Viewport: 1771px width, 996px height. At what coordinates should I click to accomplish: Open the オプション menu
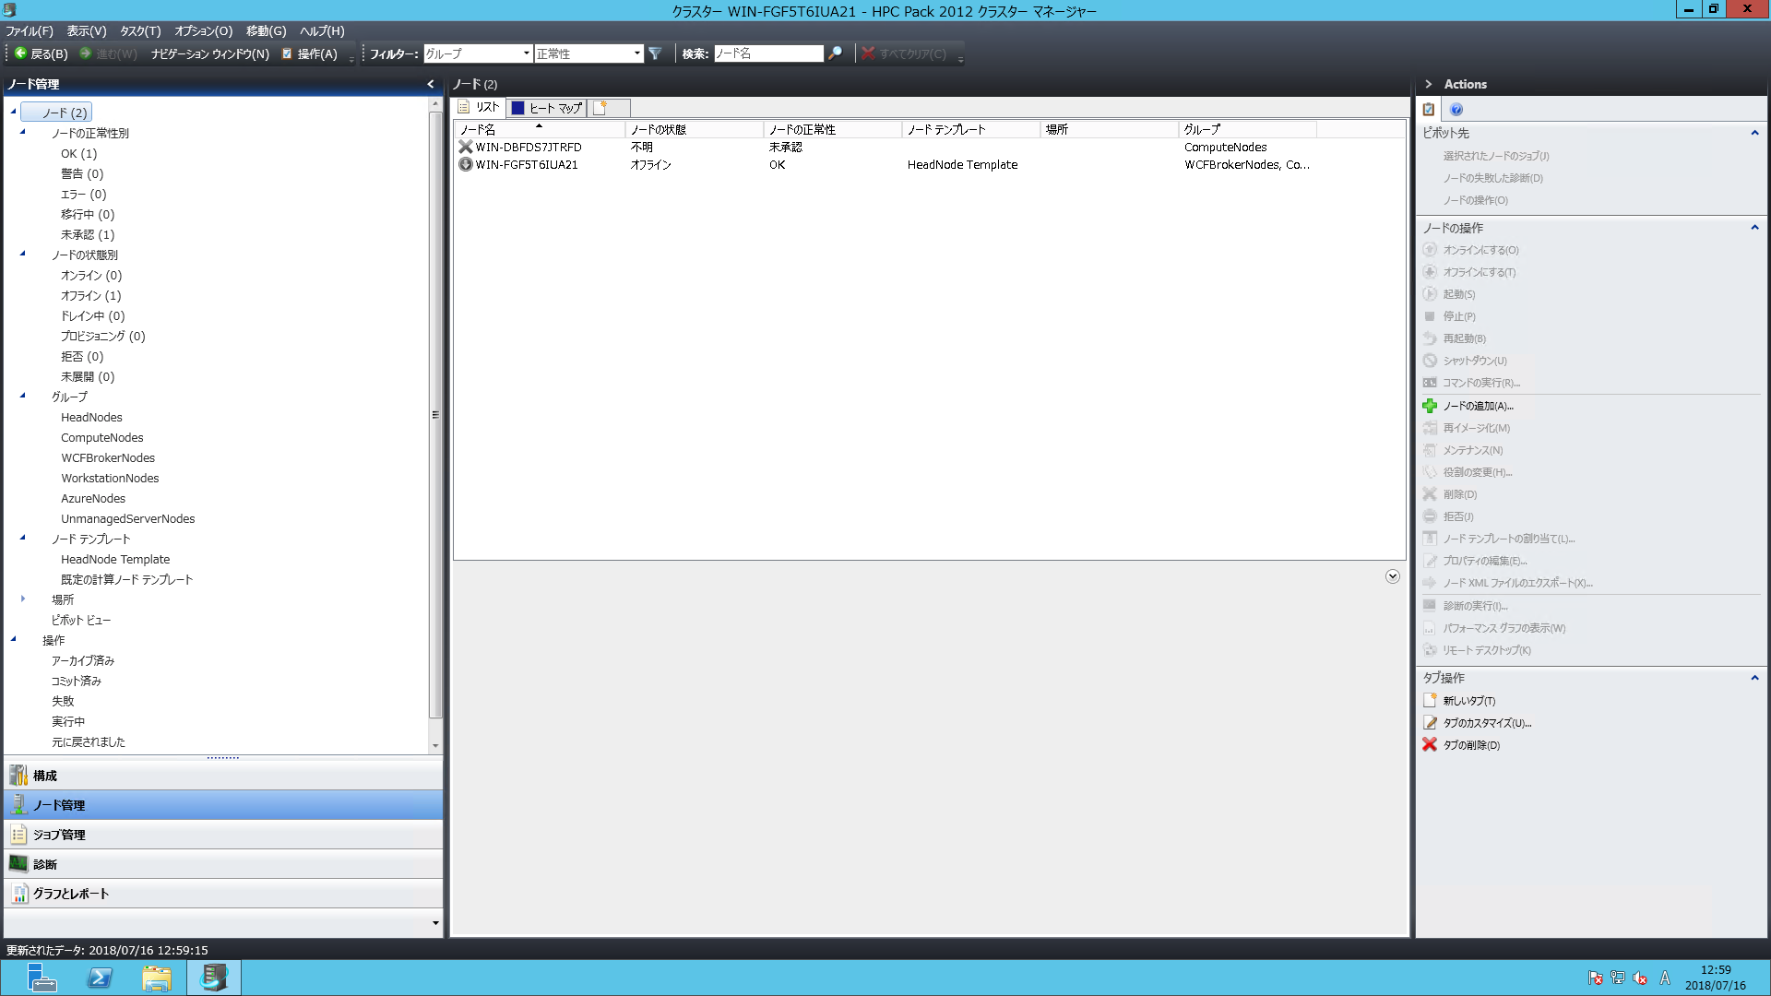coord(202,30)
